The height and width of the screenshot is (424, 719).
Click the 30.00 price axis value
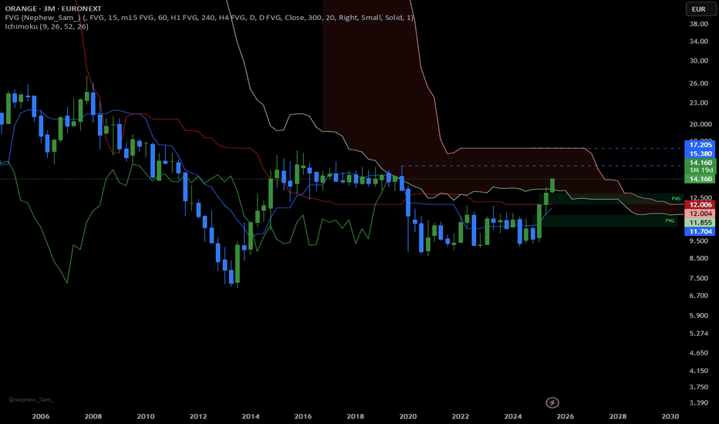(699, 60)
